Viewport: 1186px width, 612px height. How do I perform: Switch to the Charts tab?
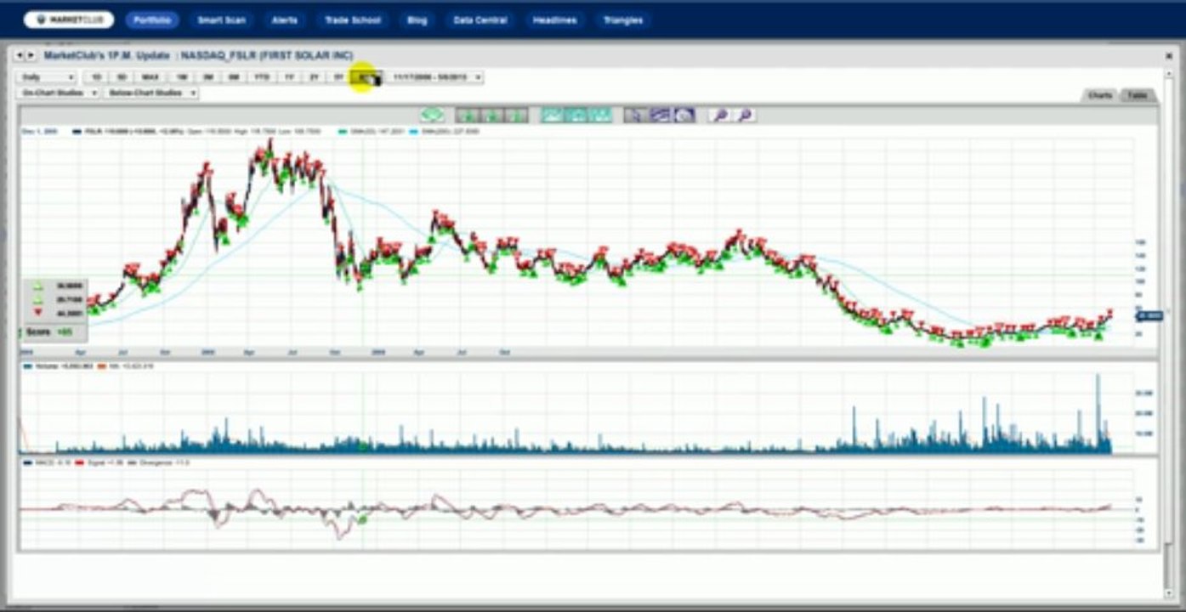pyautogui.click(x=1100, y=95)
